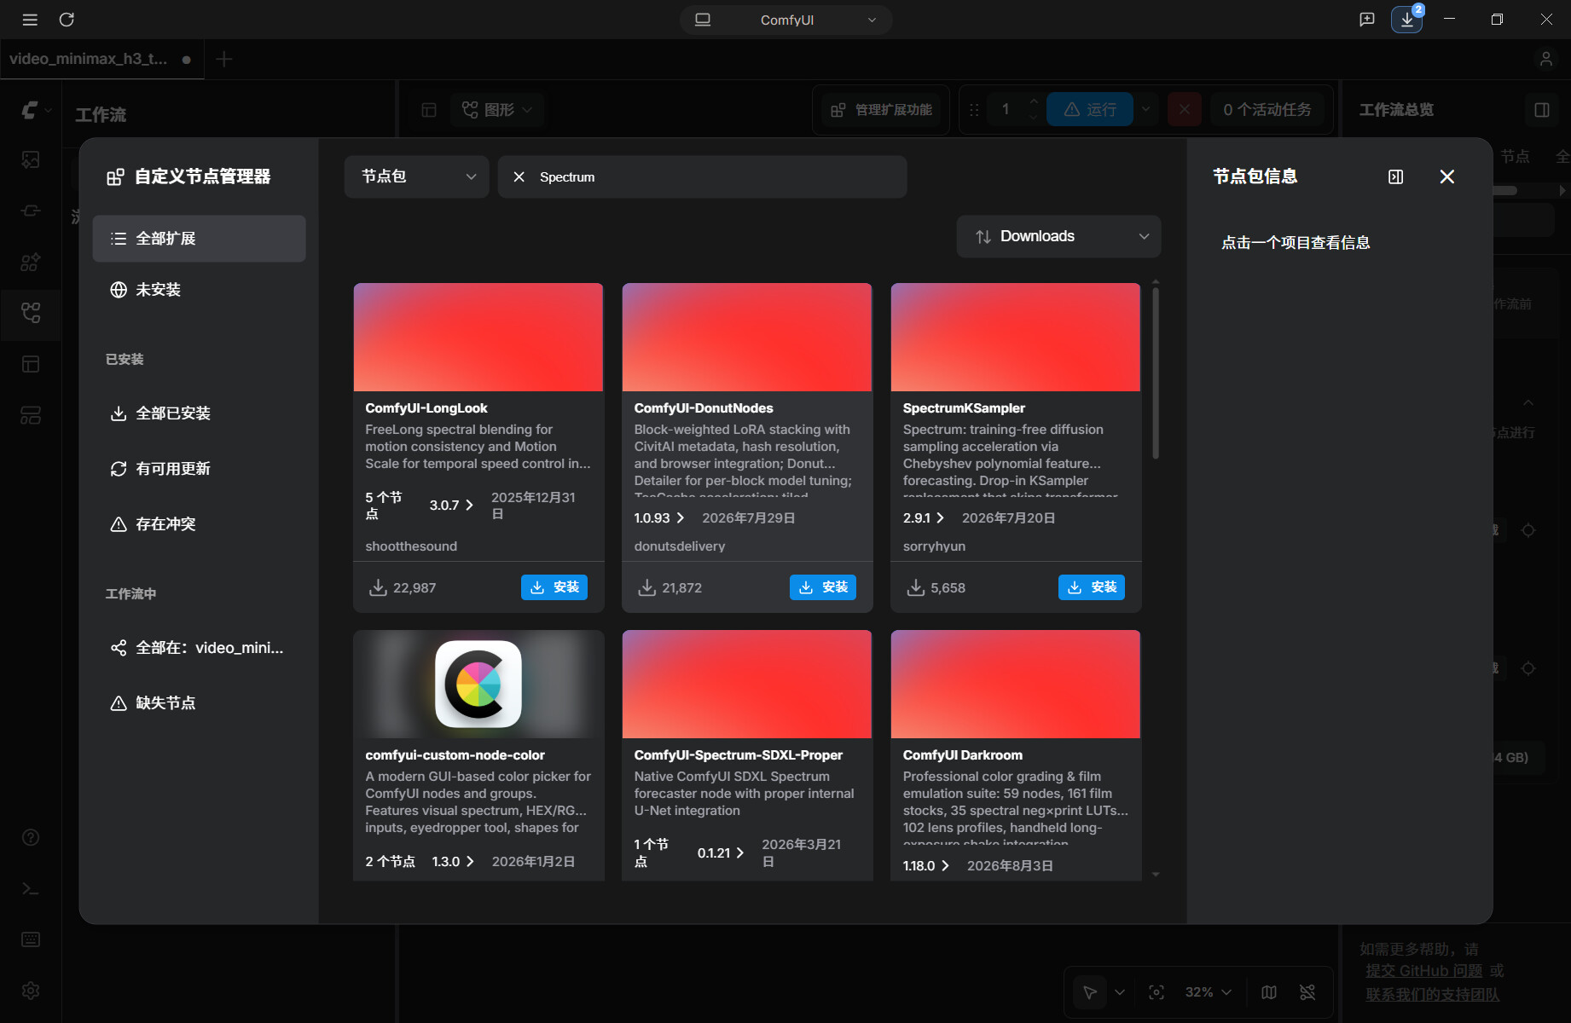Expand version 3.0.7 selector for ComfyUI-LongLook
The height and width of the screenshot is (1023, 1571).
click(x=451, y=506)
